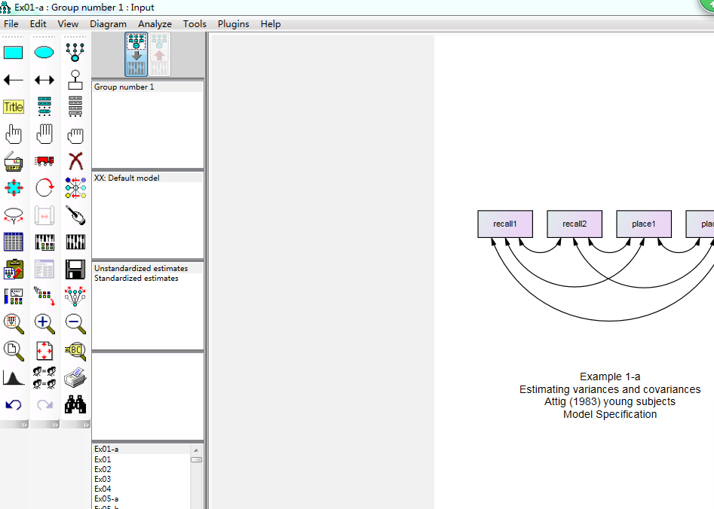Expand the first toolbar column overflow arrow
The image size is (714, 509).
[x=23, y=425]
